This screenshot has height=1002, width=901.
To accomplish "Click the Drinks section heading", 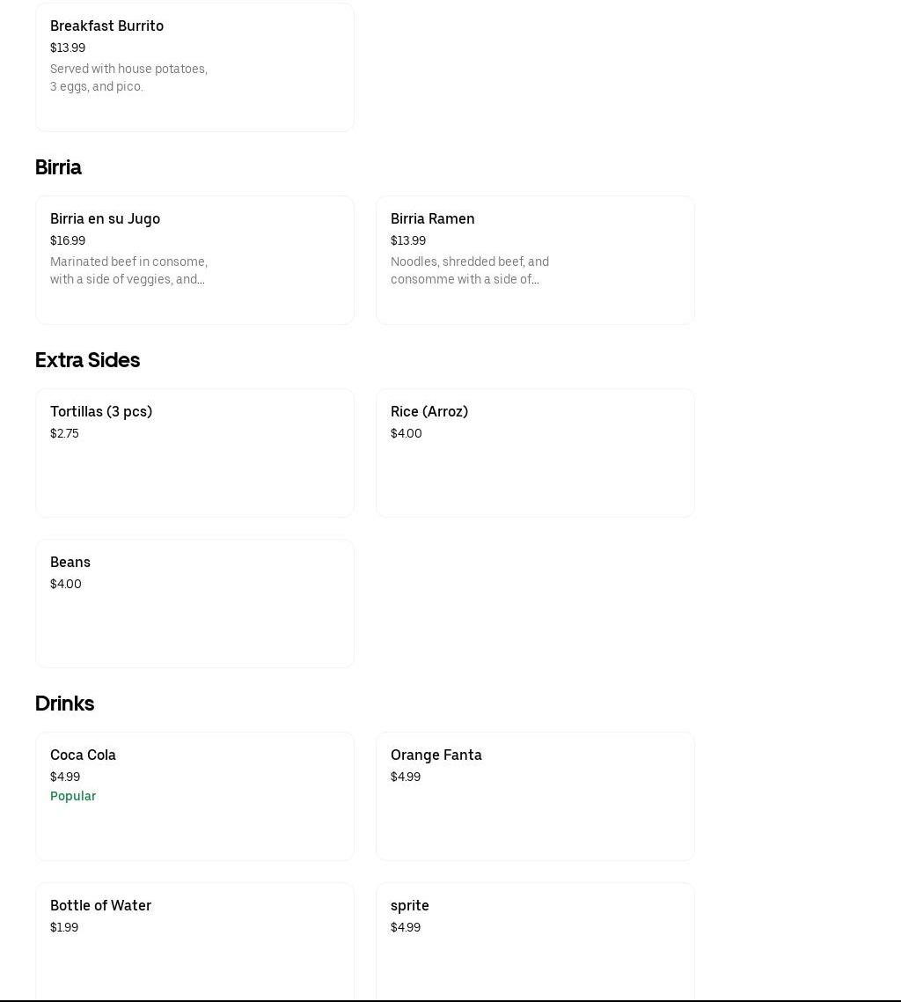I will point(64,704).
